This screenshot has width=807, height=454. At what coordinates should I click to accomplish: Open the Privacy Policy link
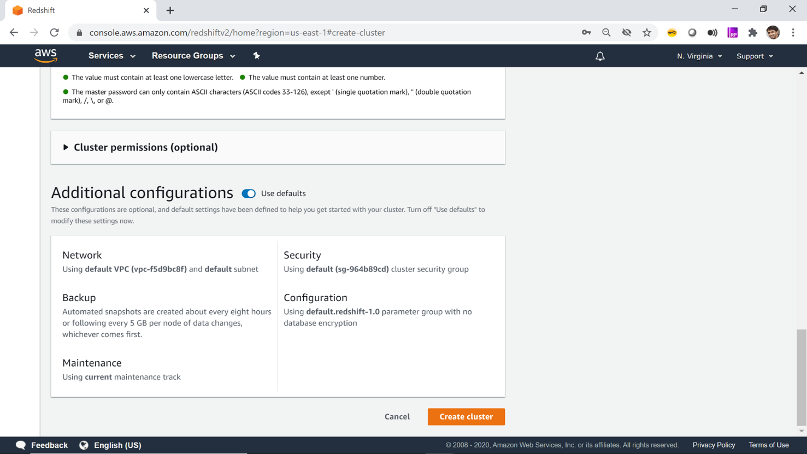tap(714, 445)
